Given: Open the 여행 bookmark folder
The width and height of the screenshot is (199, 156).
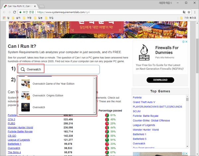Looking at the screenshot, I should 27,18.
